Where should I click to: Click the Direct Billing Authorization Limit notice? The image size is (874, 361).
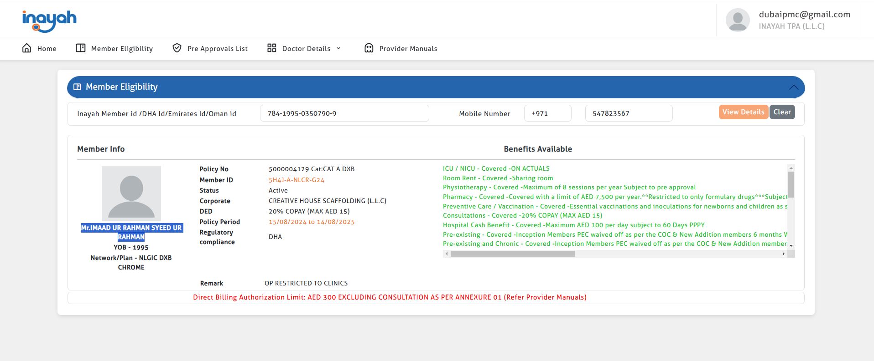(390, 297)
